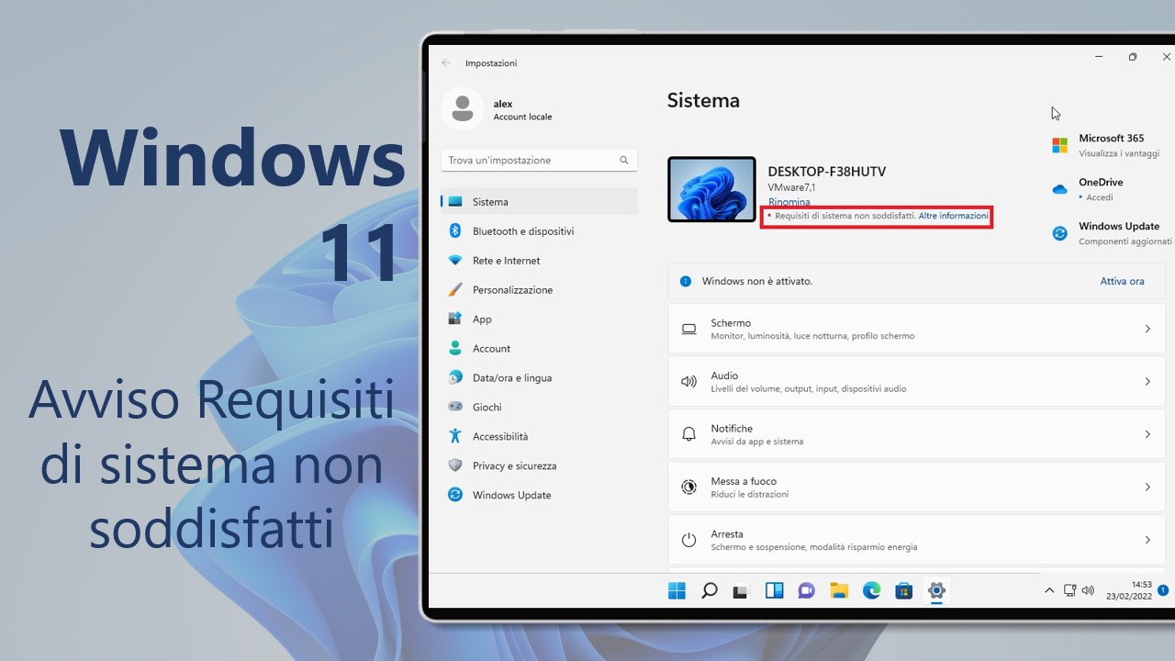
Task: Click the paintbrush Personalizzazione icon
Action: pos(454,290)
